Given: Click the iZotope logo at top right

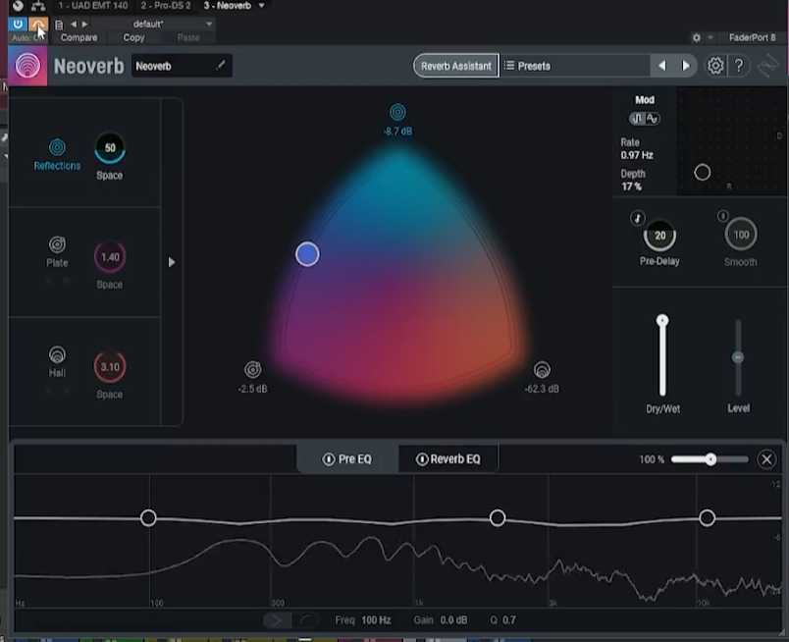Looking at the screenshot, I should point(768,66).
